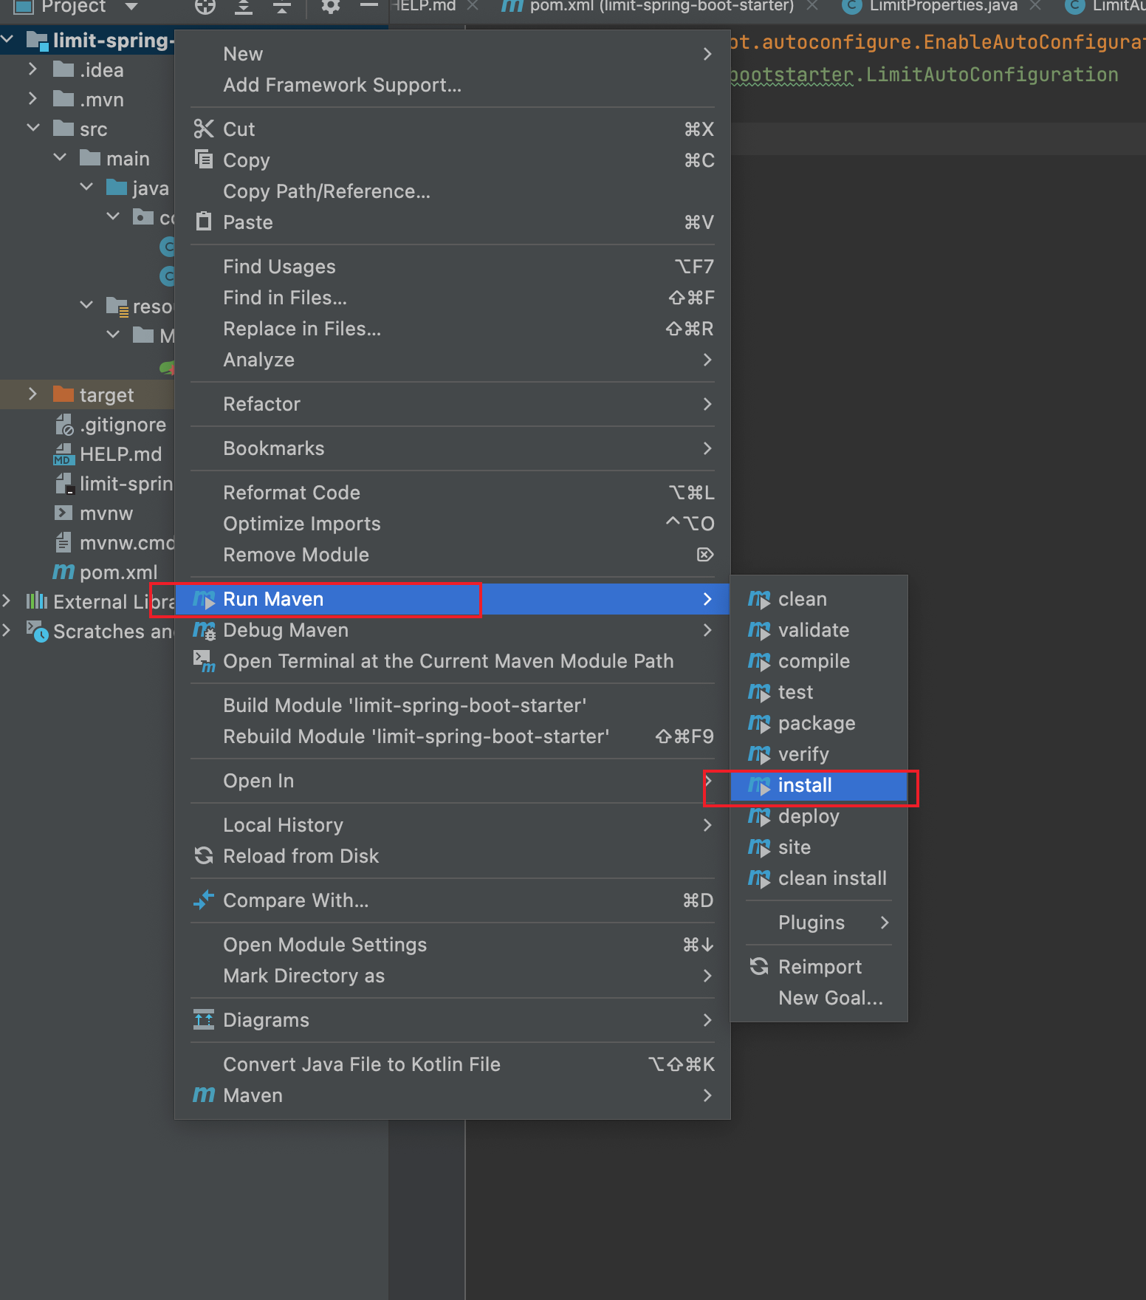
Task: Open the Run Maven submenu
Action: click(x=452, y=599)
